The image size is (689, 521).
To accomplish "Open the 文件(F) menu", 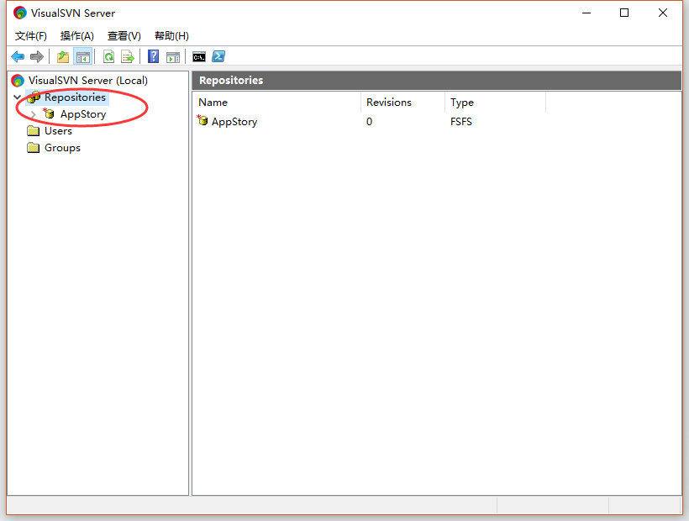I will [x=31, y=35].
